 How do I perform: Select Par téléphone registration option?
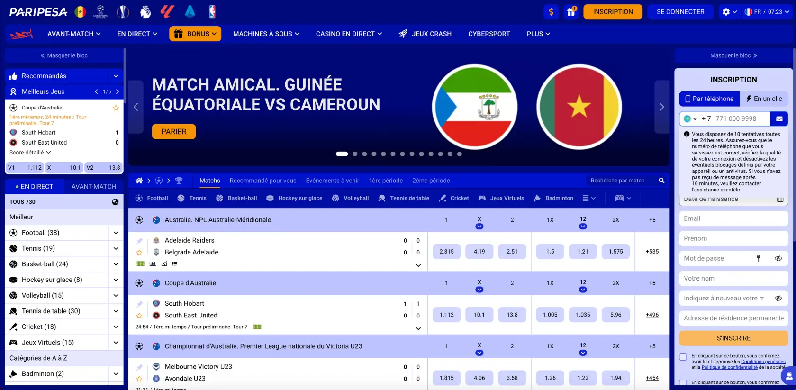[x=709, y=99]
